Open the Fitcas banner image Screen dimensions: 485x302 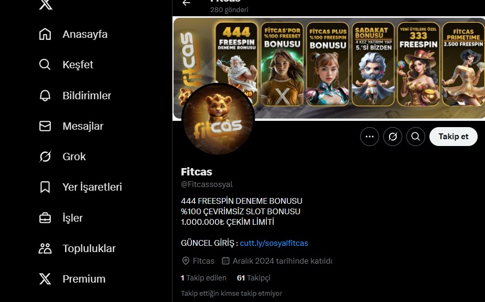tap(328, 68)
